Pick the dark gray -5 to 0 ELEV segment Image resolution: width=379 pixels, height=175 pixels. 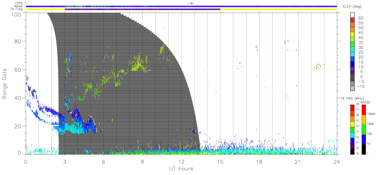point(352,79)
